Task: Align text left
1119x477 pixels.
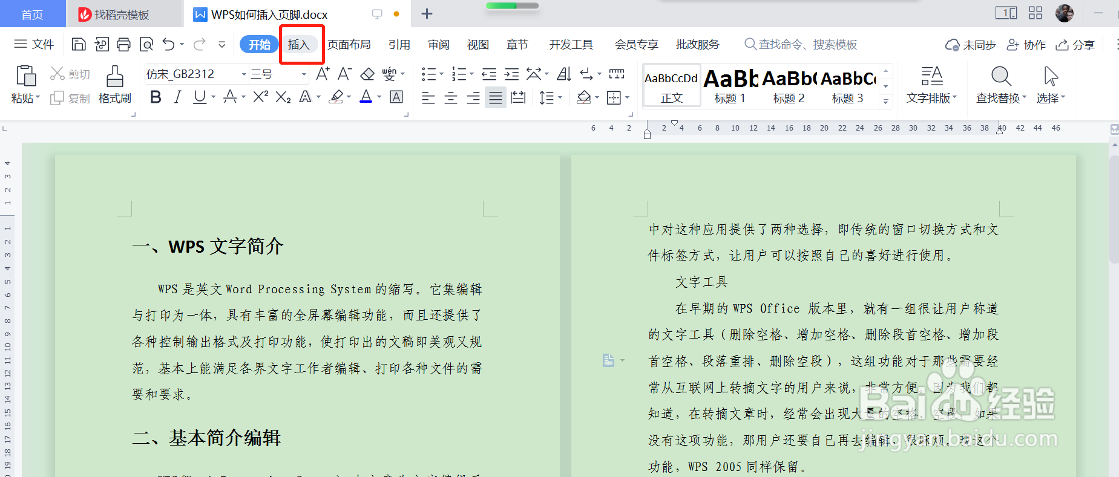Action: pos(428,97)
